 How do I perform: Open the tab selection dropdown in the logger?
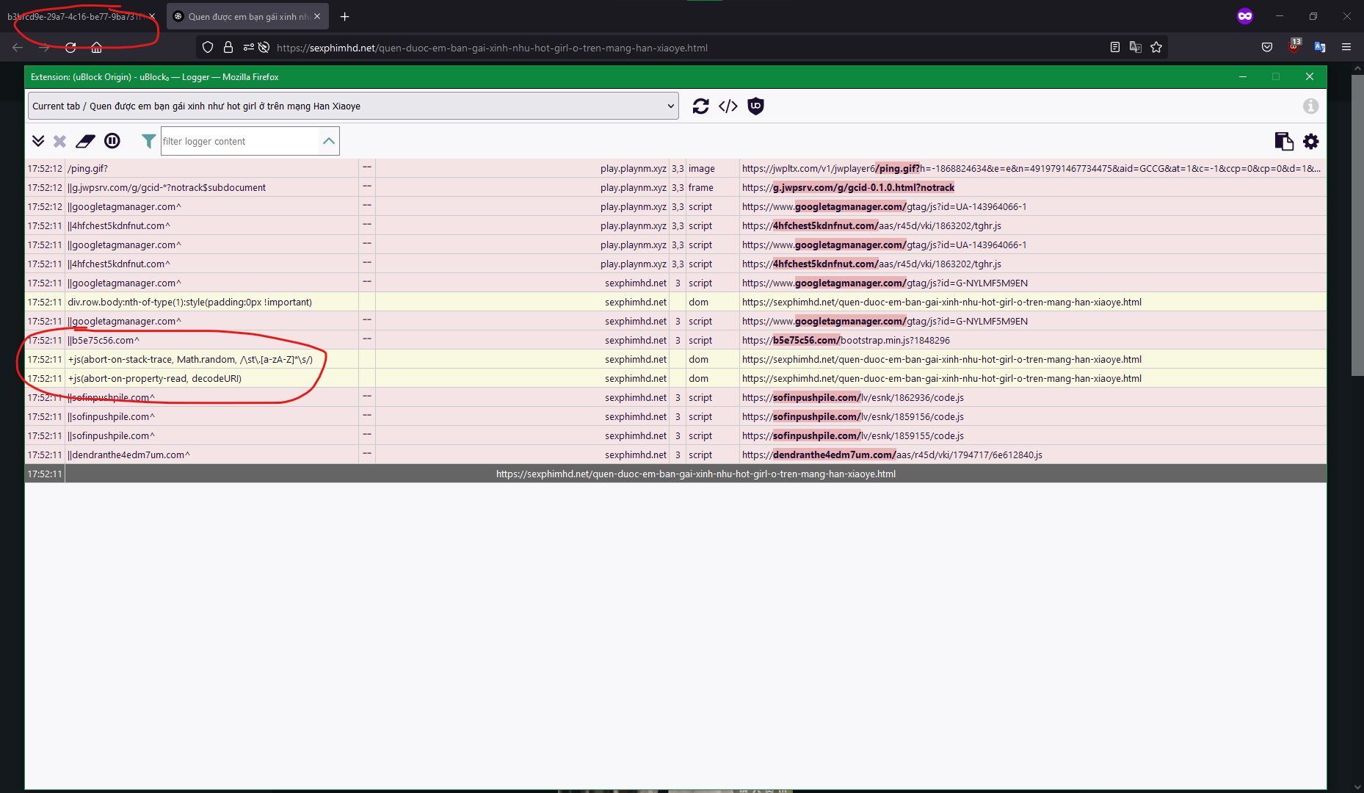coord(352,105)
